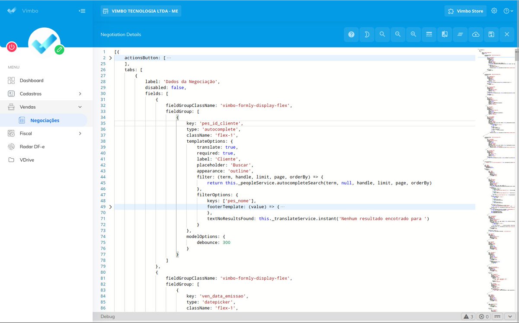Expand the Fiscal chevron

[x=80, y=134]
